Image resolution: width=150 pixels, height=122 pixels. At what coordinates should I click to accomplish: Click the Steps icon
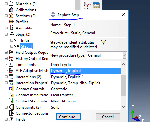pos(11,34)
